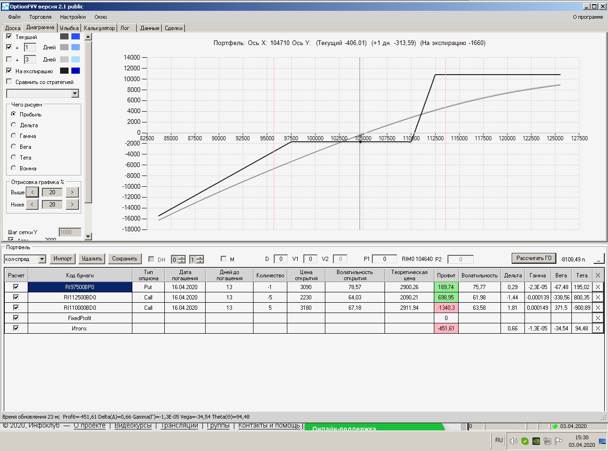Remove the RI97500BP0 row with its X
Image resolution: width=608 pixels, height=451 pixels.
tap(598, 287)
